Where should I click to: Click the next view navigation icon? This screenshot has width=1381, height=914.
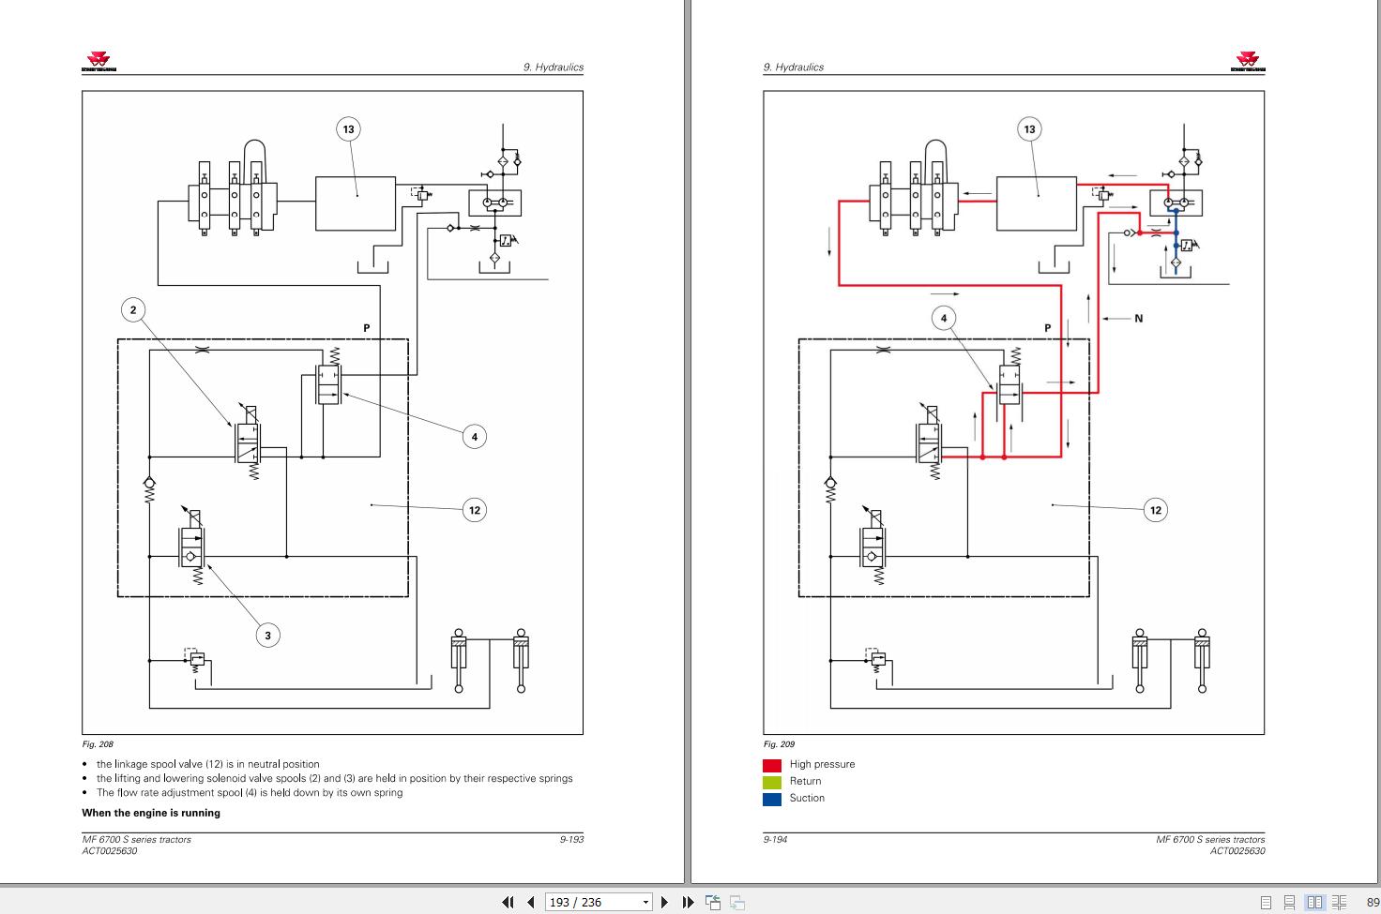point(737,902)
